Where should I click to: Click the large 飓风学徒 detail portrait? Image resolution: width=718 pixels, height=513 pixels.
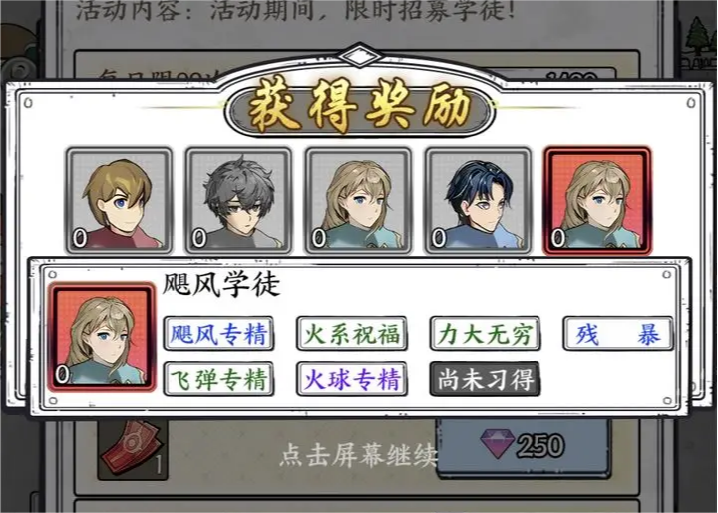tap(103, 337)
